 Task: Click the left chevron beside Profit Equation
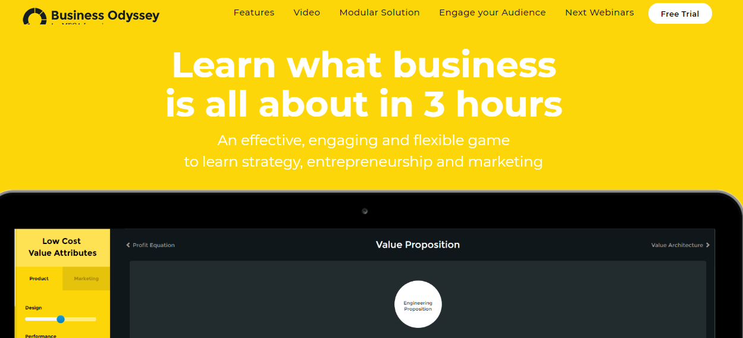[128, 245]
